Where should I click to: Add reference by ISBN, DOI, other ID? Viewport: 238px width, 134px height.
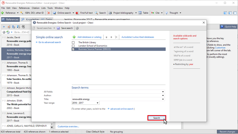(32, 13)
